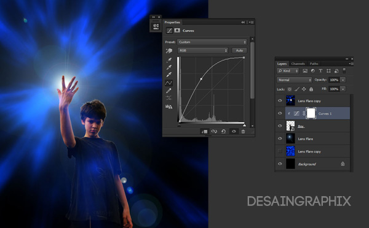Click the Background layer lock icon
This screenshot has width=369, height=228.
(343, 164)
